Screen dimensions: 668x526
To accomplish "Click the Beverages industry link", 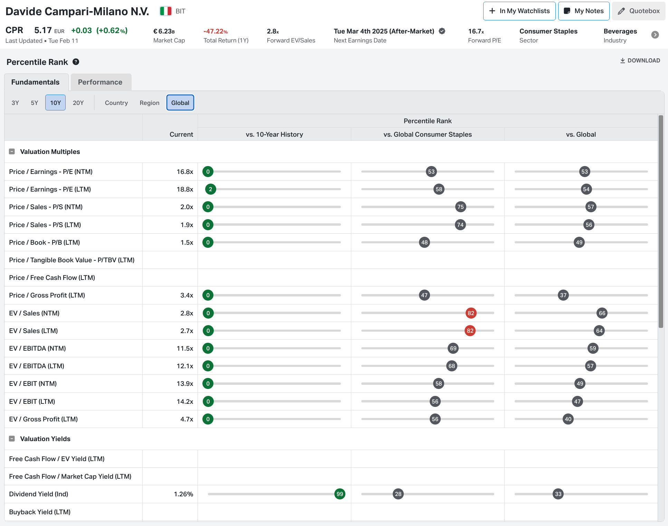I will click(620, 31).
